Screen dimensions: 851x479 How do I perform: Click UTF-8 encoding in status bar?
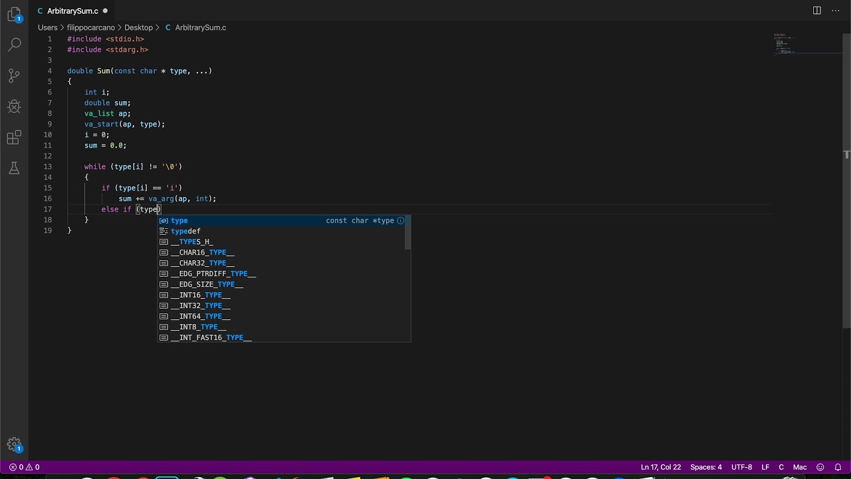point(741,467)
